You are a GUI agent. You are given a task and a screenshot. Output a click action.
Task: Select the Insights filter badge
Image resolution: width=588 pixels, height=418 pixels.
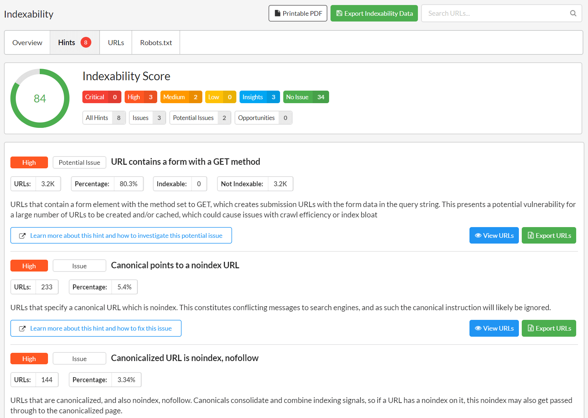(x=260, y=97)
